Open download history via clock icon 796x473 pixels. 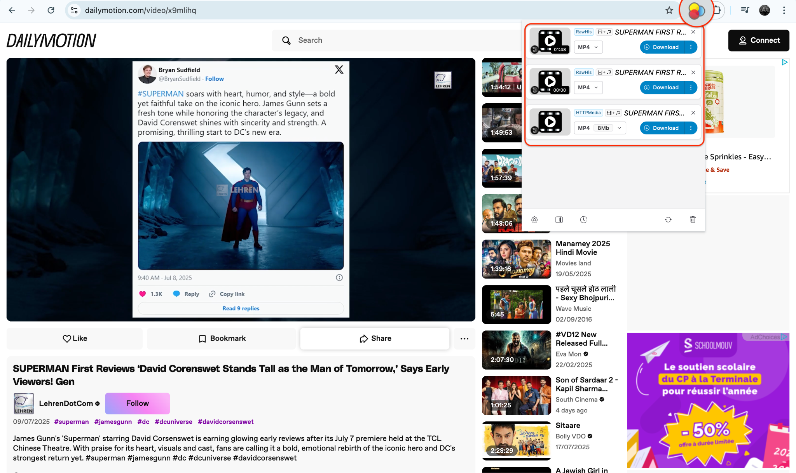[584, 219]
